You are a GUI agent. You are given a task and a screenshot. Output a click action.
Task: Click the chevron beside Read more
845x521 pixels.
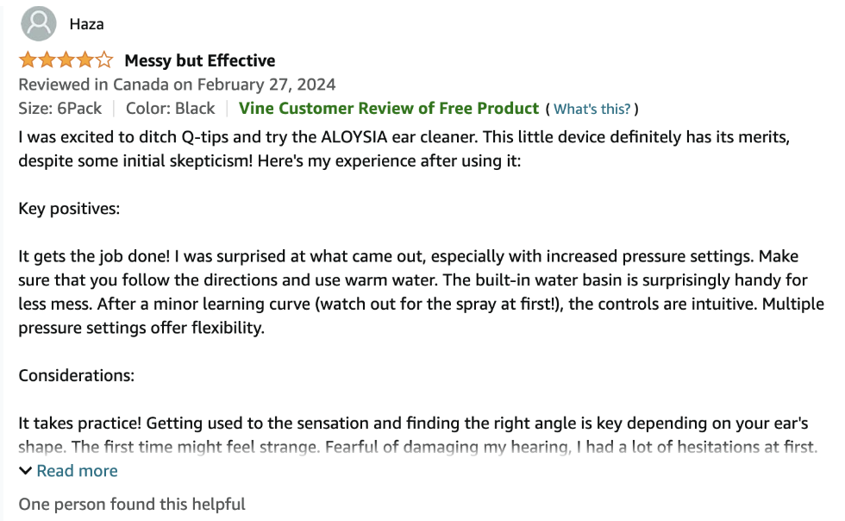(25, 471)
